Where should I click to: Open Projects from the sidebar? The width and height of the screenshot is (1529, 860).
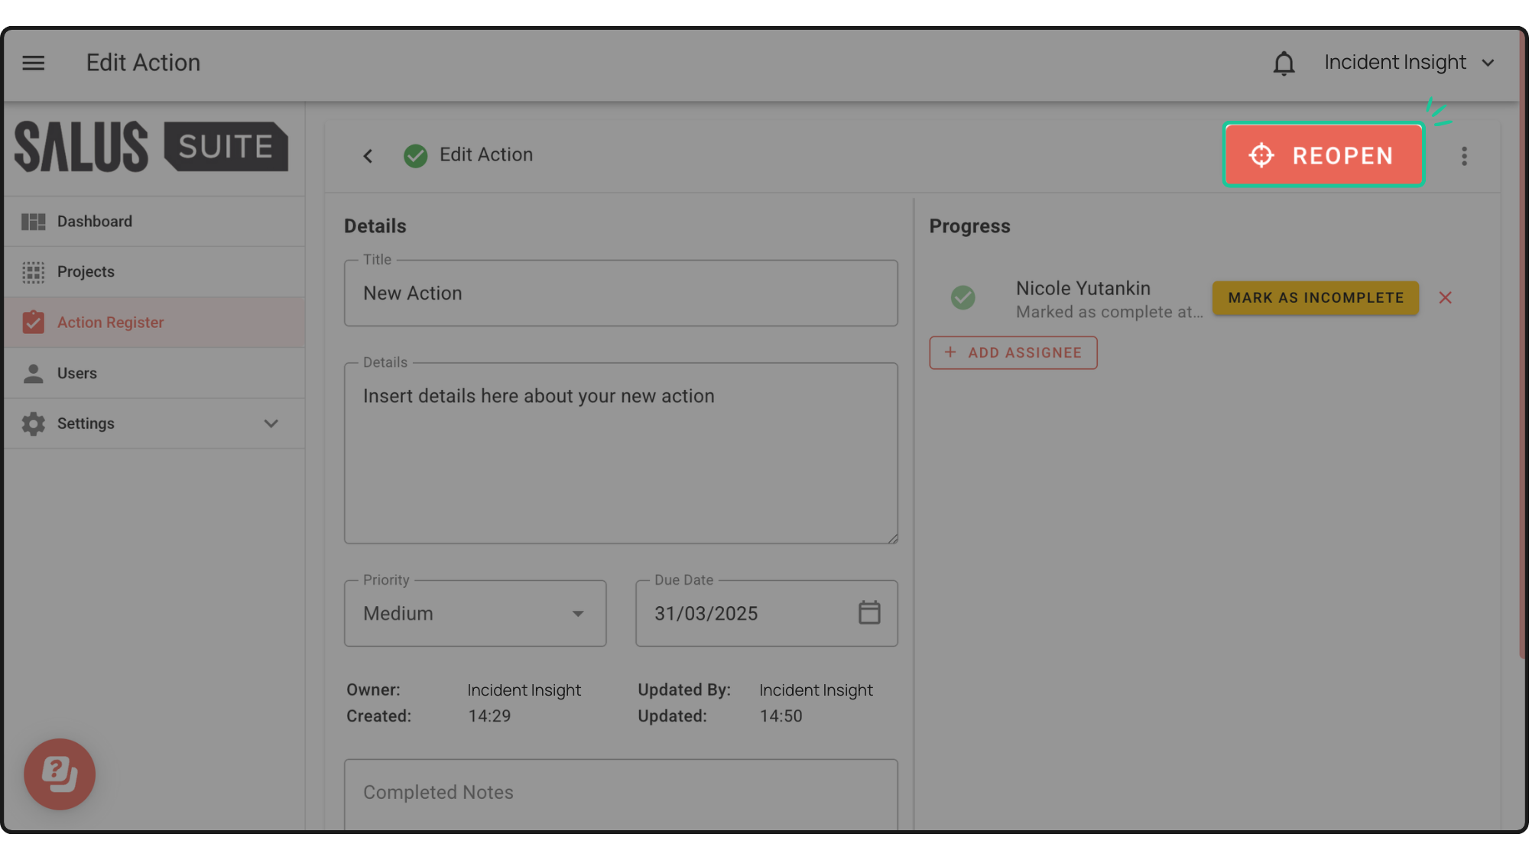(x=86, y=272)
